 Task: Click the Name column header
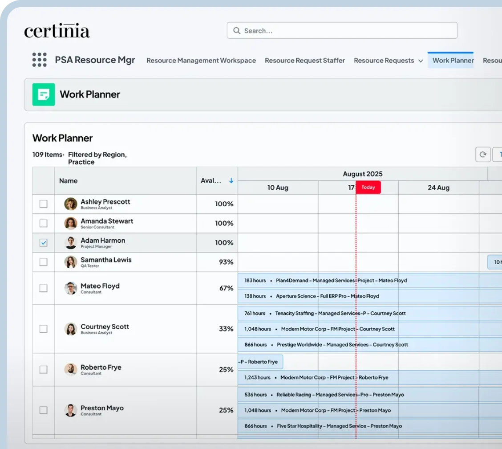coord(69,181)
